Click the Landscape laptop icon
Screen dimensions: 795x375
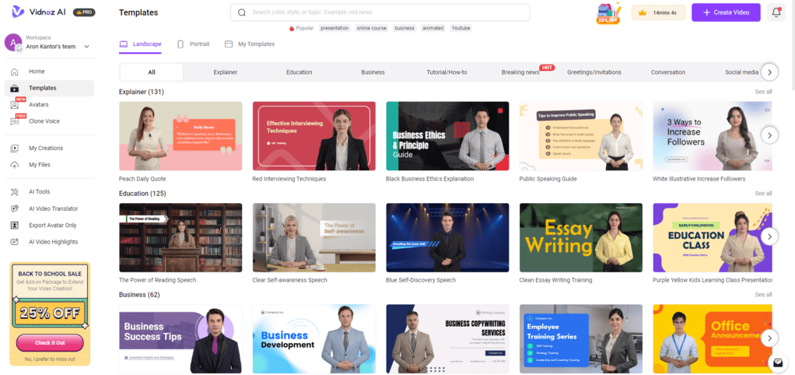pos(124,44)
